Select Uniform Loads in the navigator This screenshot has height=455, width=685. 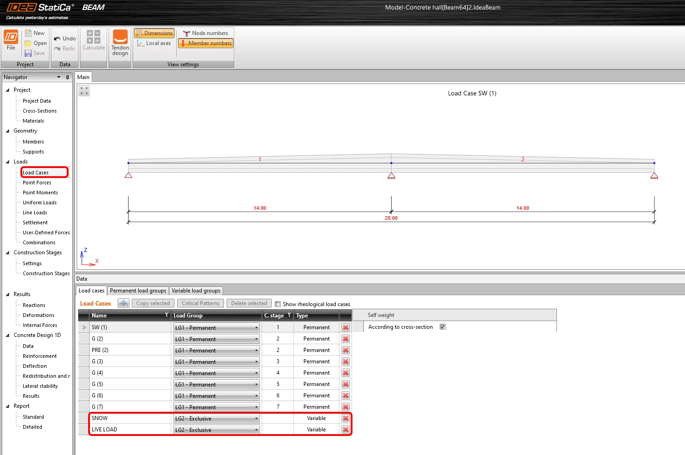[40, 203]
